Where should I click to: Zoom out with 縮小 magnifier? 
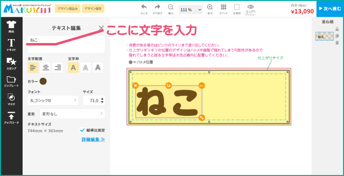point(171,9)
